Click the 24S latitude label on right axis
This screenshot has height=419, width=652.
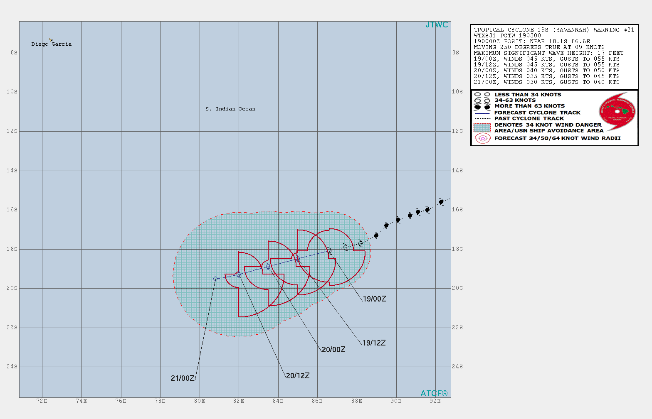[457, 367]
